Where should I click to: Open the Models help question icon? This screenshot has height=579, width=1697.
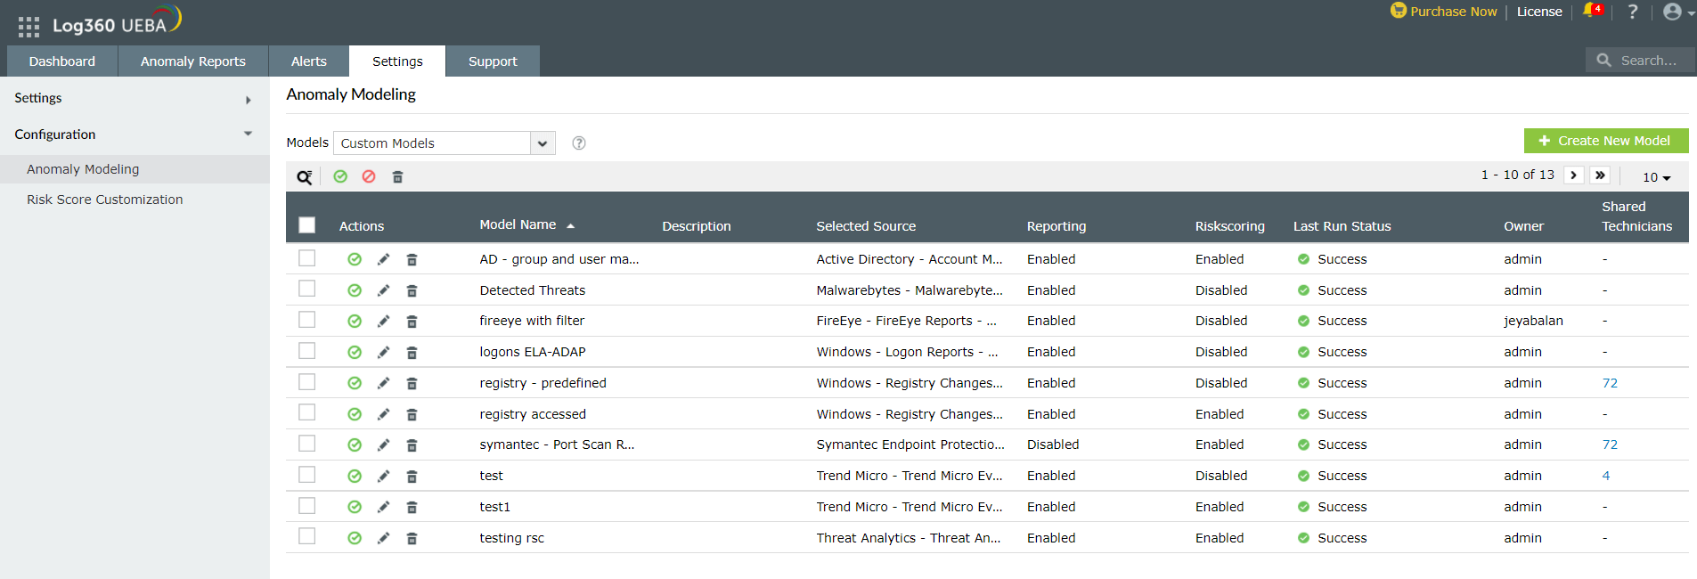coord(579,143)
